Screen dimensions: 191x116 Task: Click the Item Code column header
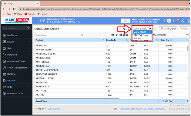coord(117,40)
